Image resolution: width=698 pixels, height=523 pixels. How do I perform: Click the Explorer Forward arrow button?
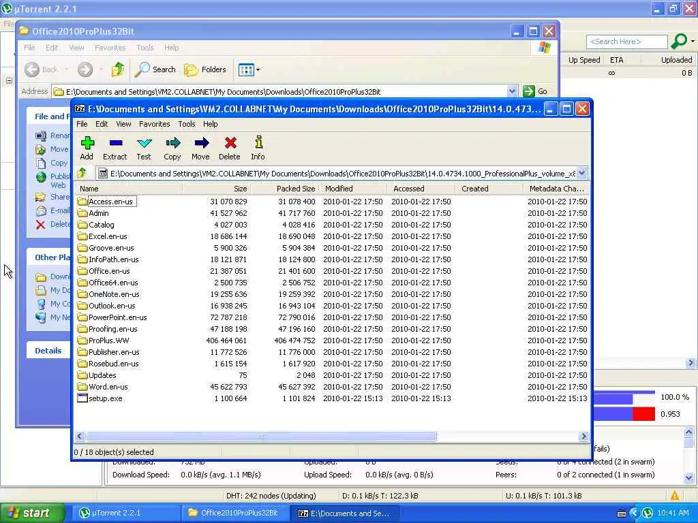pyautogui.click(x=85, y=69)
